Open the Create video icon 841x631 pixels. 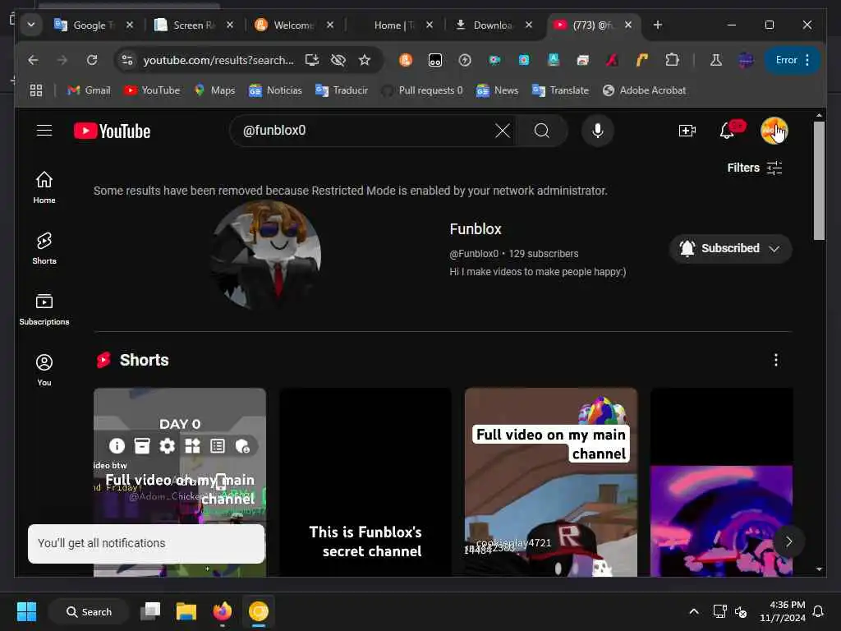(687, 131)
